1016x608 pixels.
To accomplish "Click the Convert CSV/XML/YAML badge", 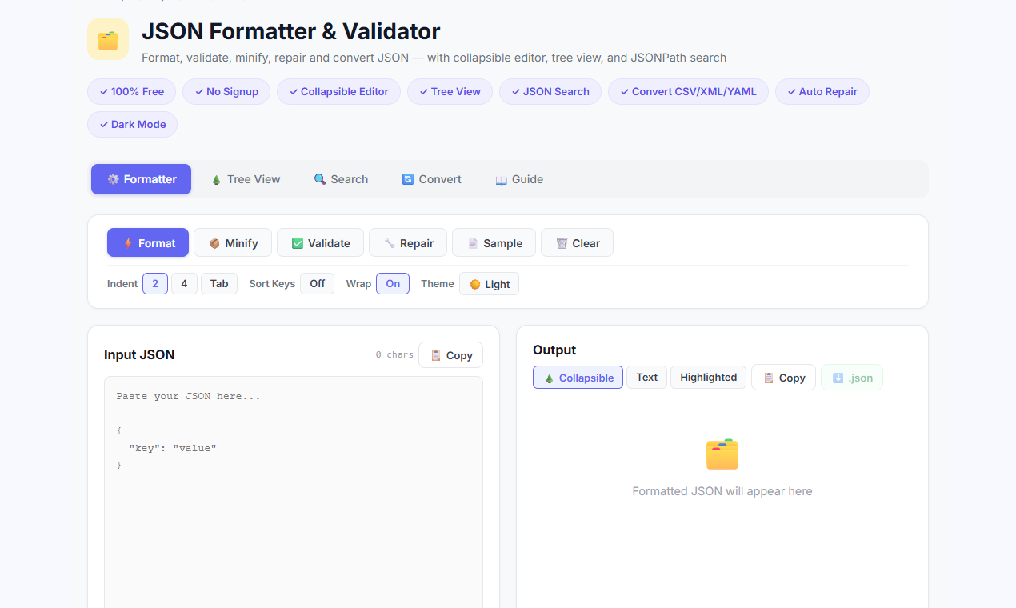I will pos(688,91).
